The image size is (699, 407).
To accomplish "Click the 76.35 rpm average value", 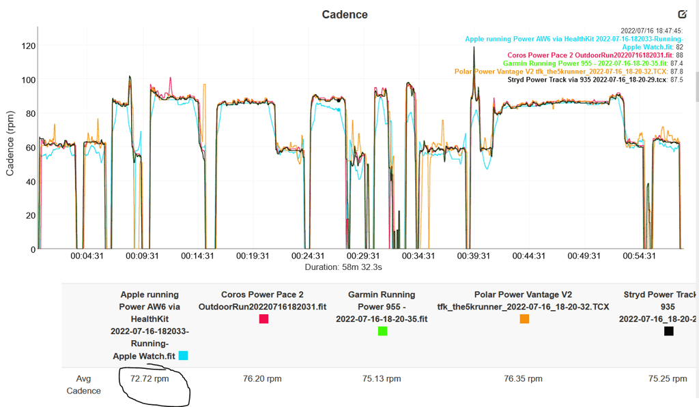I will point(523,378).
